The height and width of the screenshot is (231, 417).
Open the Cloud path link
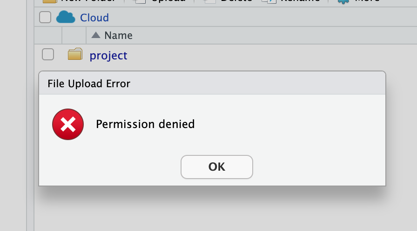[94, 18]
